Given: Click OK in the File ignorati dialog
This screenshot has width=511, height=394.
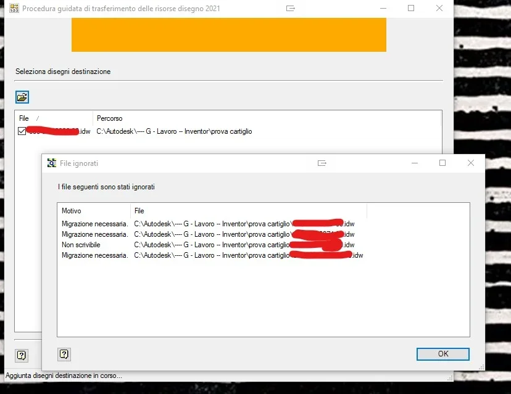Looking at the screenshot, I should (442, 354).
